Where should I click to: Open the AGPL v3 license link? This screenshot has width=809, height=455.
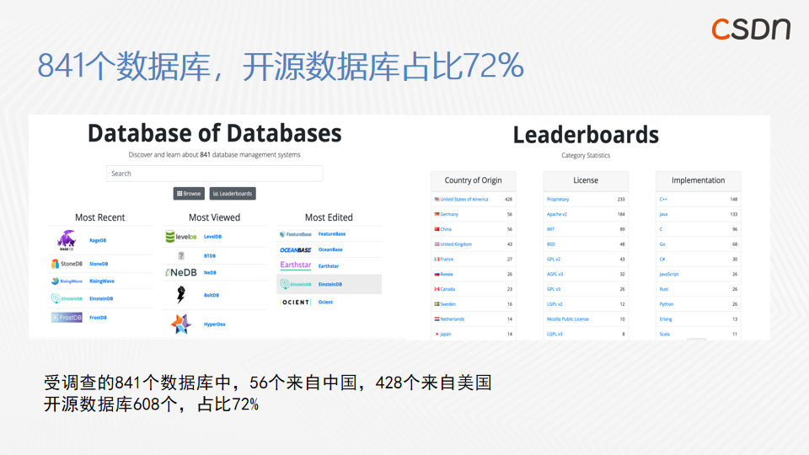(555, 274)
